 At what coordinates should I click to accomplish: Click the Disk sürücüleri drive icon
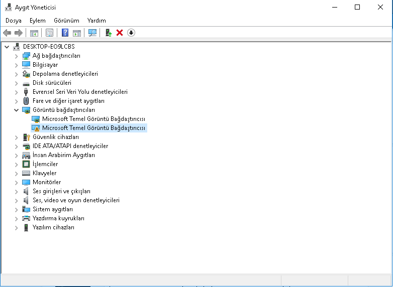coord(26,83)
